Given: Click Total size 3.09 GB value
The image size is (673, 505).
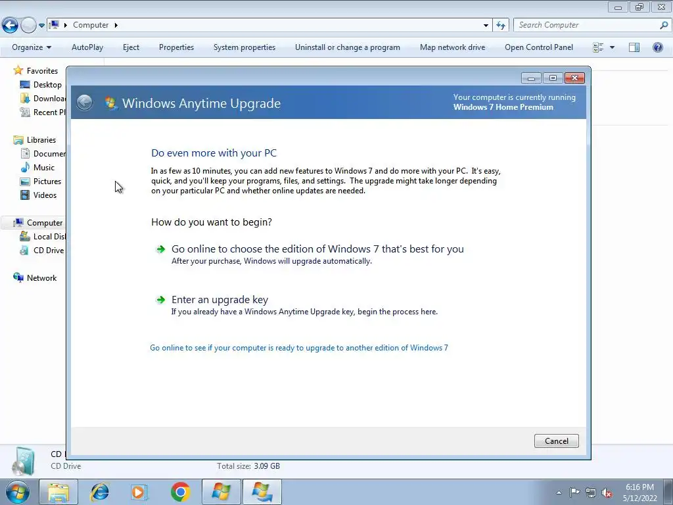Looking at the screenshot, I should click(x=267, y=466).
